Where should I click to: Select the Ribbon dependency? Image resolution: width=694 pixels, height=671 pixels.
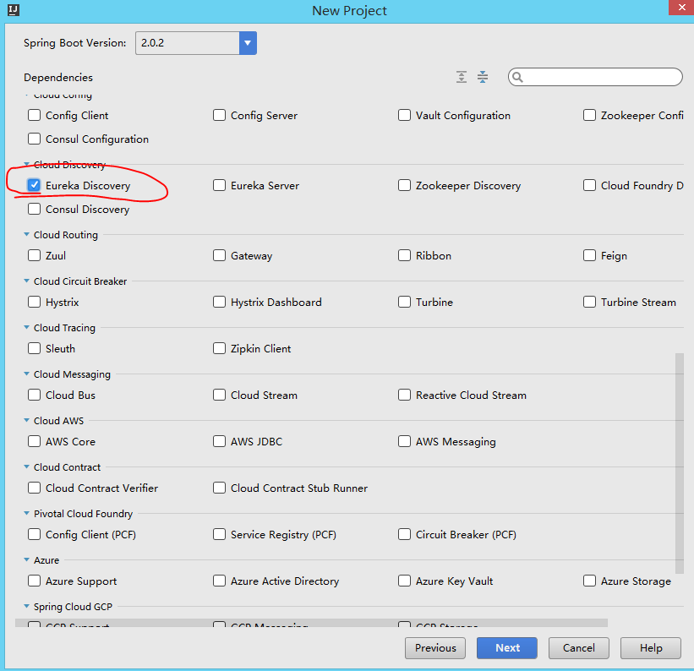click(404, 255)
